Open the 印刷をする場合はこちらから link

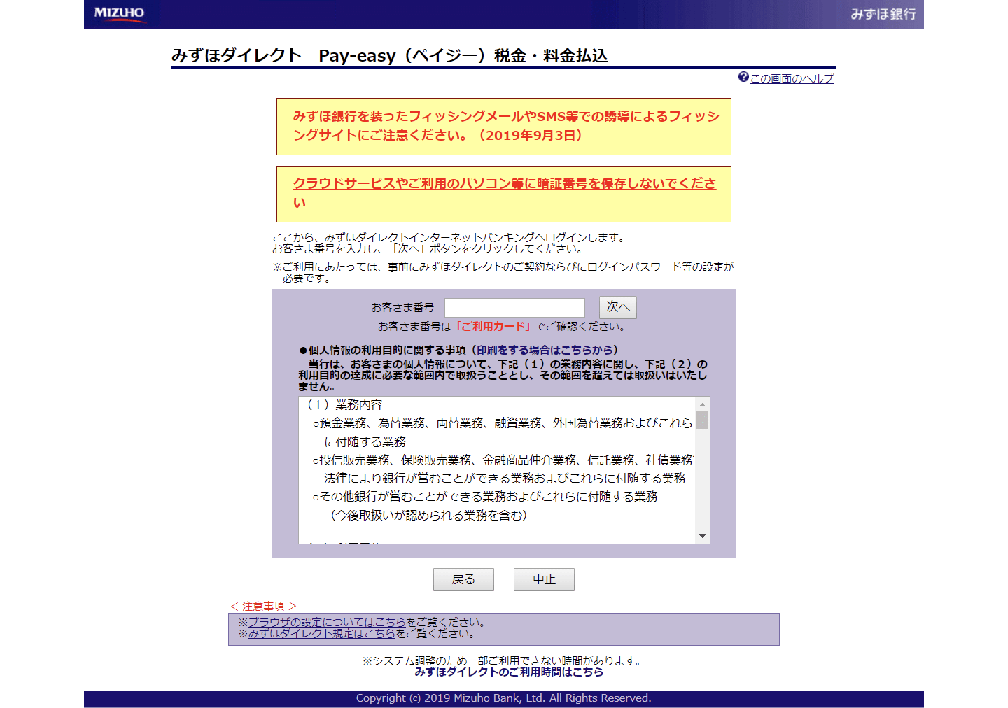coord(545,350)
